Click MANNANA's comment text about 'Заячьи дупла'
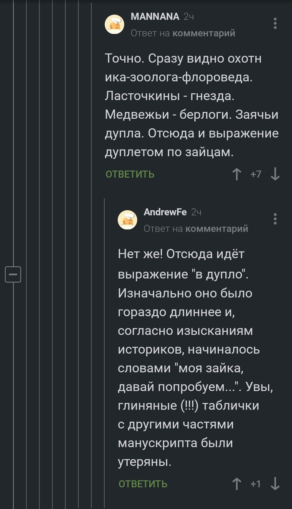The width and height of the screenshot is (292, 509). click(191, 115)
